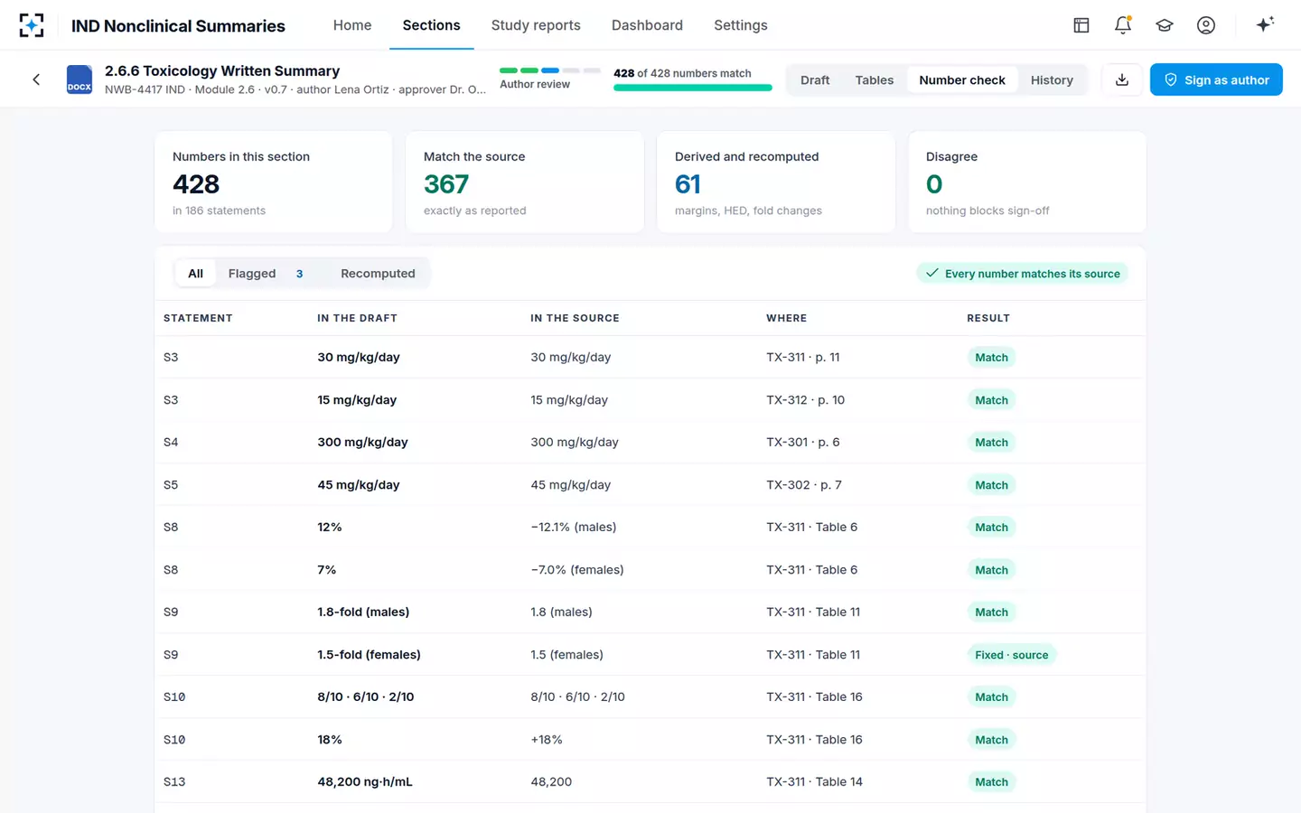Open the graduation cap learning icon
Image resolution: width=1301 pixels, height=813 pixels.
1165,25
